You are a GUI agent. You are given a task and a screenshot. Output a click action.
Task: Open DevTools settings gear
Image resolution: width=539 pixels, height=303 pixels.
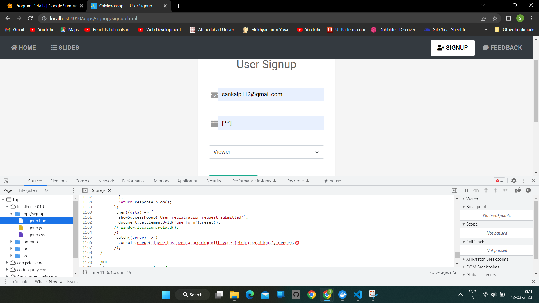[514, 181]
